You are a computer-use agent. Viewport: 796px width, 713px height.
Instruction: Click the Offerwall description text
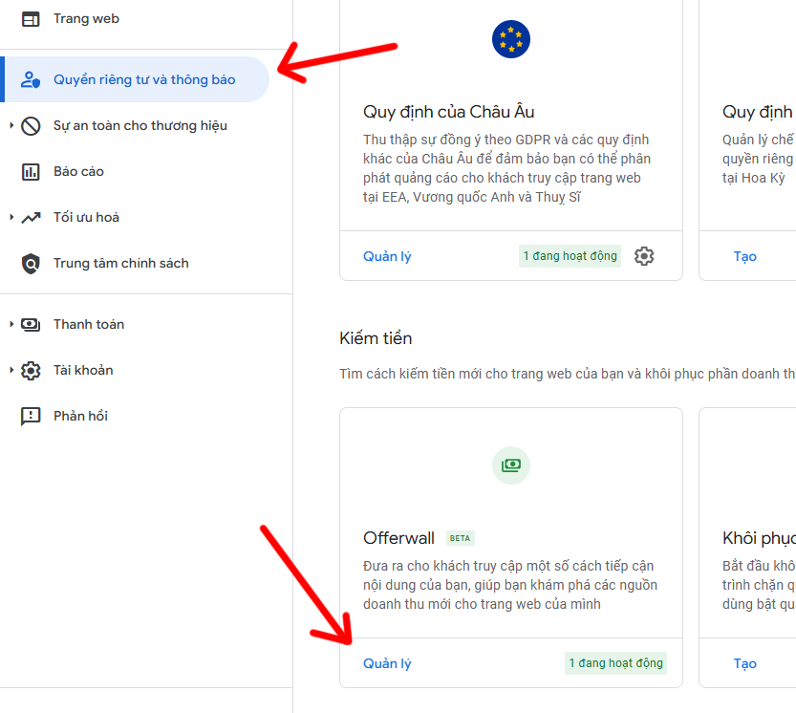point(509,585)
